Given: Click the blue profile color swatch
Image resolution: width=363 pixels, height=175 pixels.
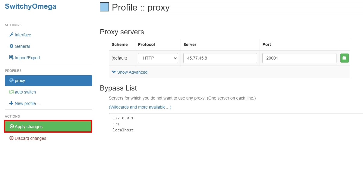Looking at the screenshot, I should pos(104,7).
